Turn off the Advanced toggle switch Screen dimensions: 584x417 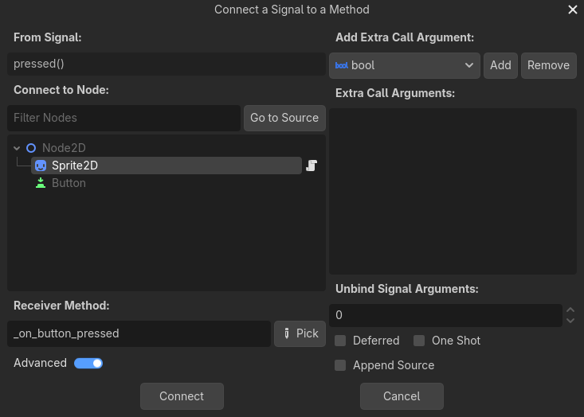tap(88, 364)
